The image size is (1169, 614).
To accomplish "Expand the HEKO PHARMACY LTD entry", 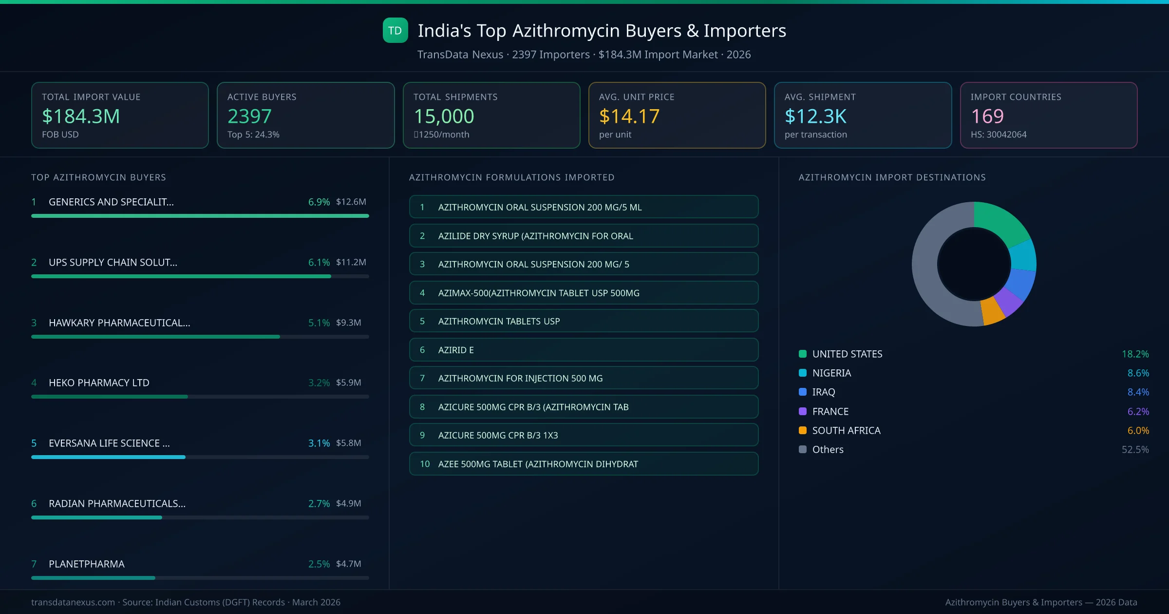I will (99, 383).
